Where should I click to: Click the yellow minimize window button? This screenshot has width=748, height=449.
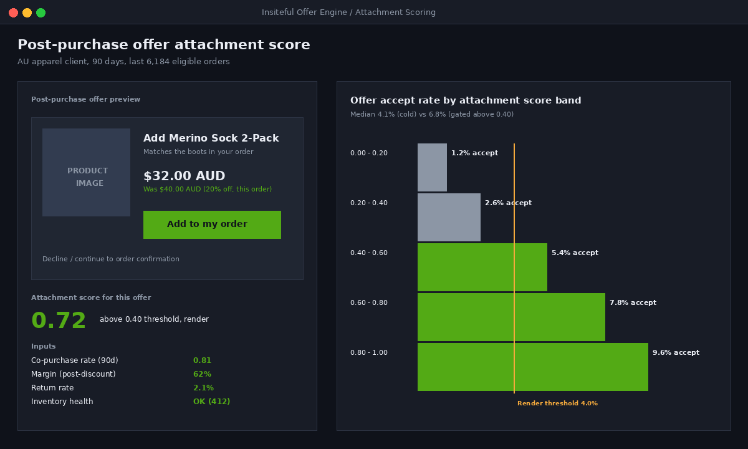(27, 12)
